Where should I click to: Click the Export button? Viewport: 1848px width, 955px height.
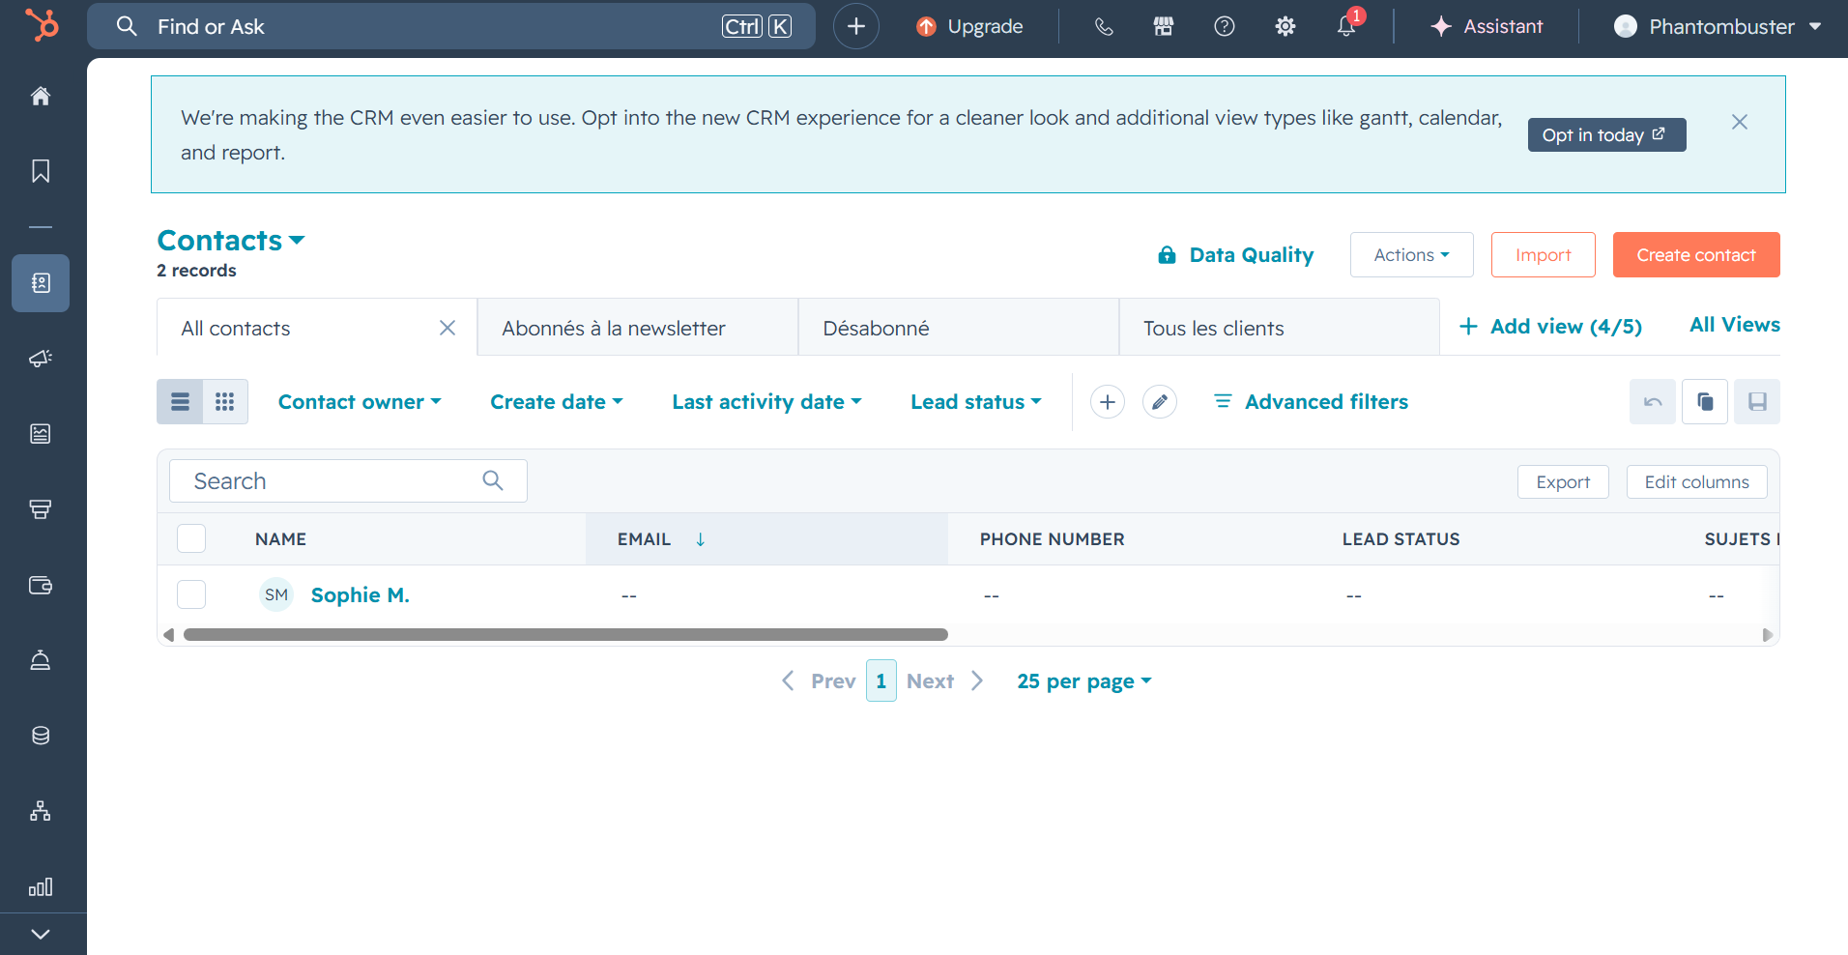tap(1563, 482)
